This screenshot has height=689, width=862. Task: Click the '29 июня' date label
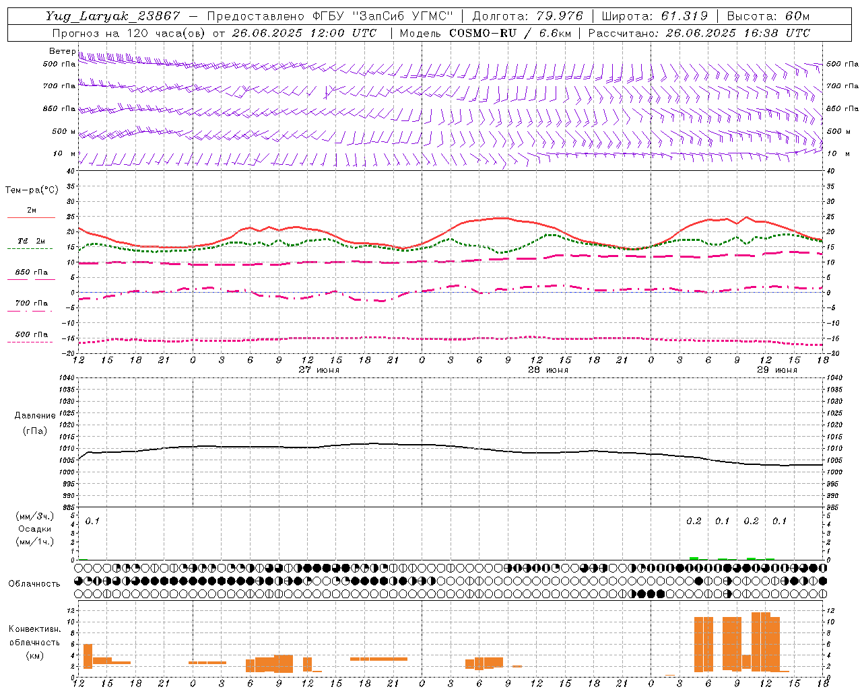click(777, 370)
